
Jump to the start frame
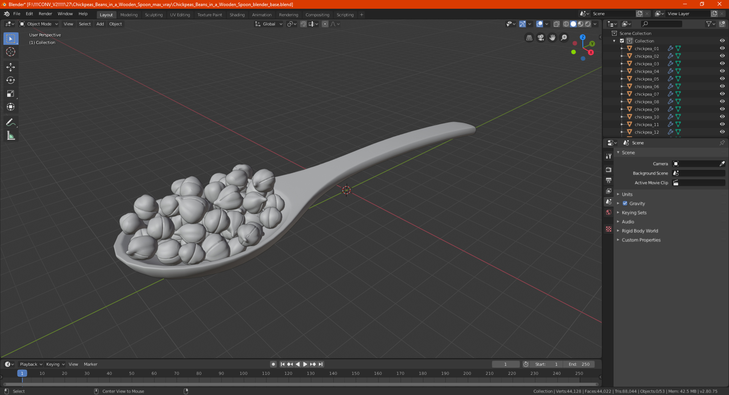pyautogui.click(x=282, y=364)
